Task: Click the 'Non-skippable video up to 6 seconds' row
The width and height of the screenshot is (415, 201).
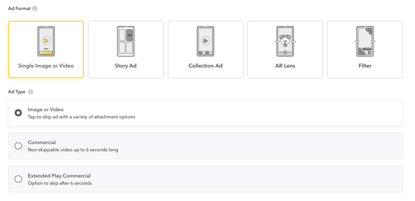Action: pyautogui.click(x=205, y=146)
